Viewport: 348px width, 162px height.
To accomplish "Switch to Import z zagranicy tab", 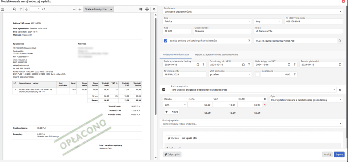I will [216, 54].
